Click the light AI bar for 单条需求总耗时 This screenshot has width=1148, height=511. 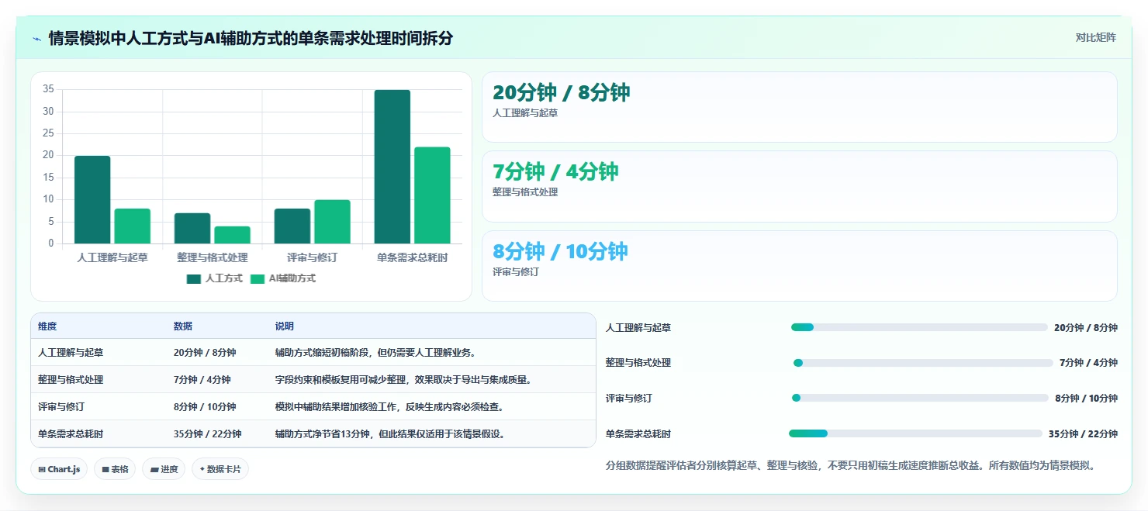[432, 195]
